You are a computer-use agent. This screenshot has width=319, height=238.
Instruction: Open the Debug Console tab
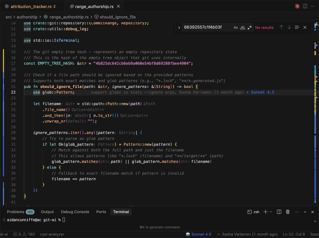75,212
